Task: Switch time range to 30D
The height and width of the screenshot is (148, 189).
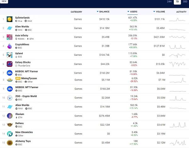Action: click(185, 2)
